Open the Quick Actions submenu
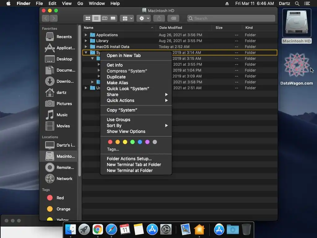The height and width of the screenshot is (238, 317). (x=136, y=100)
